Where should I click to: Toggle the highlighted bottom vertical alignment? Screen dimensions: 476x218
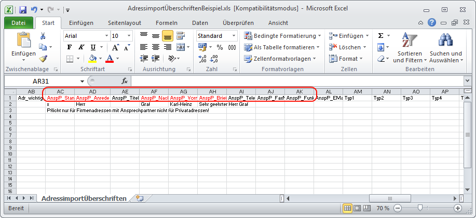tap(167, 36)
